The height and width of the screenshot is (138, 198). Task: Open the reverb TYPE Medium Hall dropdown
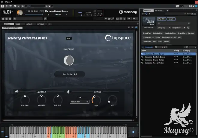(79, 102)
